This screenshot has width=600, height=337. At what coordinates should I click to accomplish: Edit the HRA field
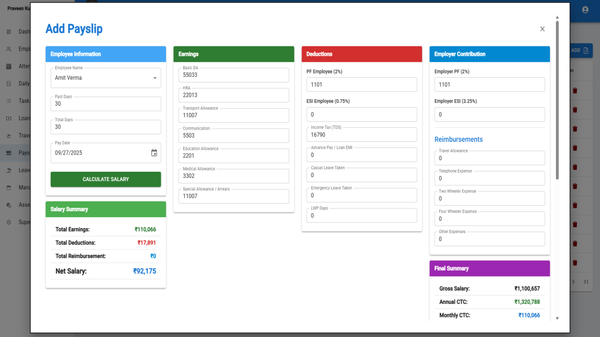[234, 95]
